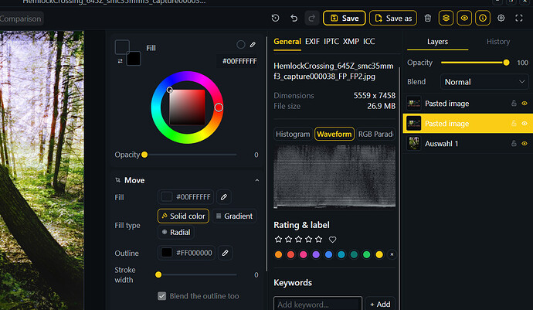
Task: Toggle lock on the selected Pasted image layer
Action: 514,123
